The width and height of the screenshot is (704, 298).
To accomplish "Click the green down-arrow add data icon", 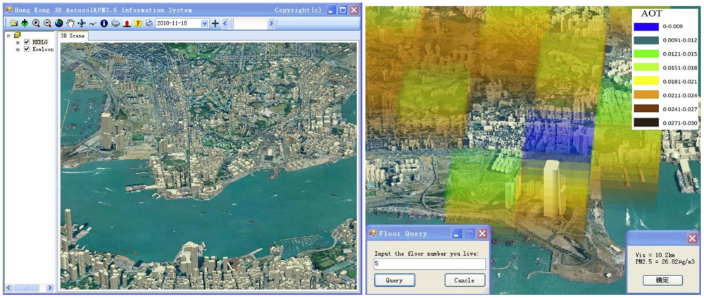I will click(x=25, y=23).
